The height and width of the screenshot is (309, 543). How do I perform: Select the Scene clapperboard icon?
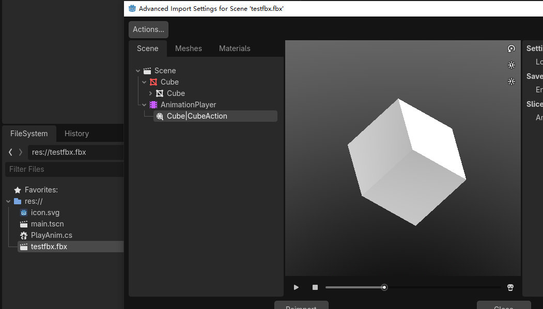[147, 71]
